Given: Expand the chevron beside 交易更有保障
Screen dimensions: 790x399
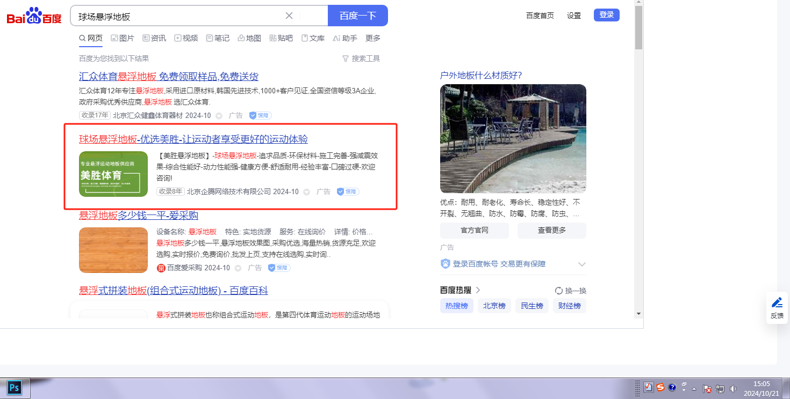Looking at the screenshot, I should click(x=581, y=264).
